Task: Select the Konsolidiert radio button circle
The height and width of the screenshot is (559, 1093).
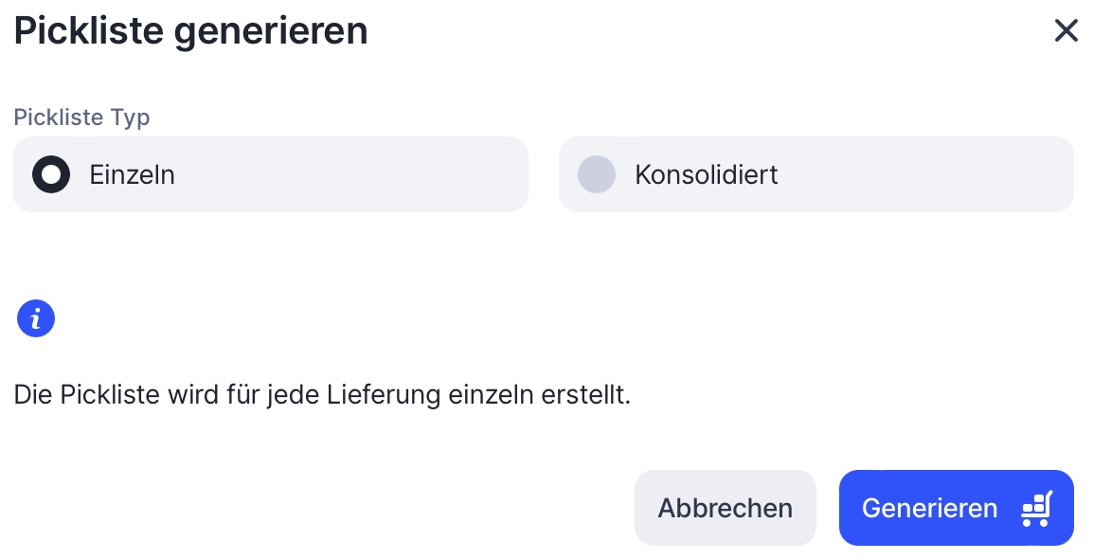Action: click(597, 174)
